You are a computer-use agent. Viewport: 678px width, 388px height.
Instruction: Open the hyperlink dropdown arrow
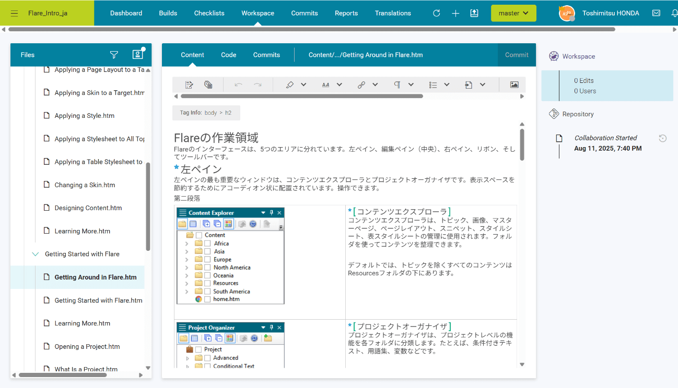pos(375,84)
